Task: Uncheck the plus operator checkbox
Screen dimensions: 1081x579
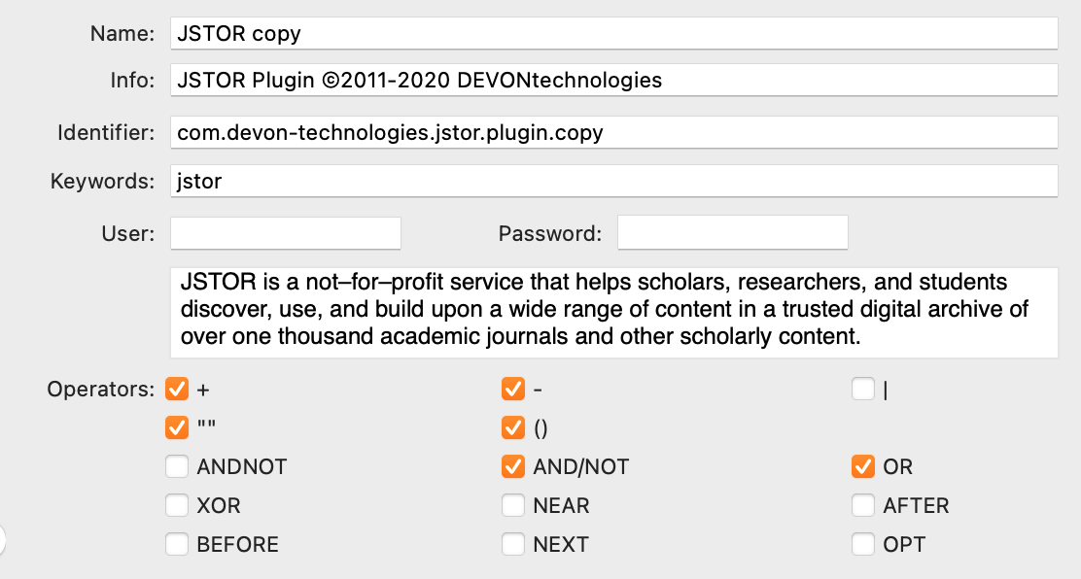Action: click(x=177, y=389)
